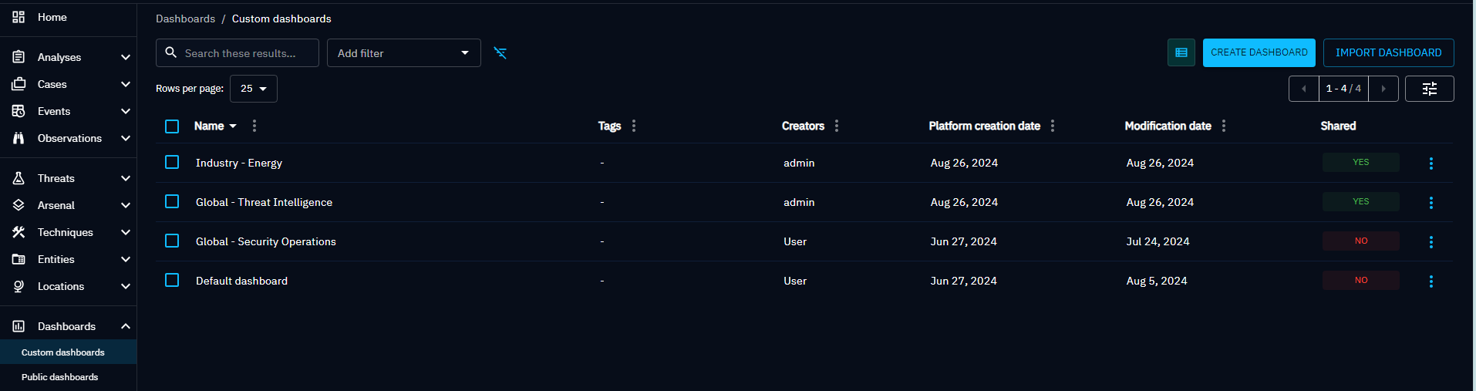This screenshot has width=1476, height=391.
Task: Focus the Search these results field
Action: click(x=245, y=53)
